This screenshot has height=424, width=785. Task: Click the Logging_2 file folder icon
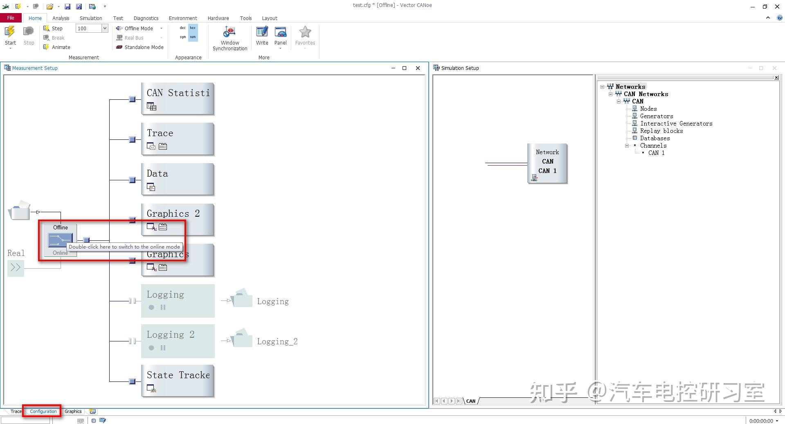(242, 338)
